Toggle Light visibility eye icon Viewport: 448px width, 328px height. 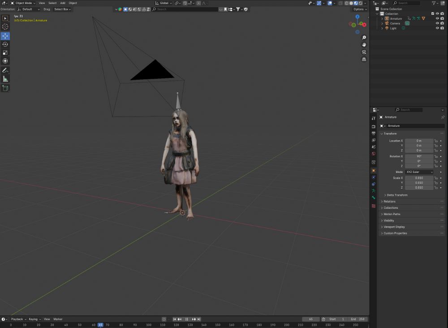point(437,28)
